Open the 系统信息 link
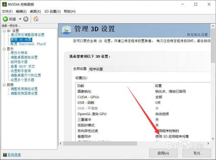This screenshot has width=216, height=160. [x=14, y=155]
